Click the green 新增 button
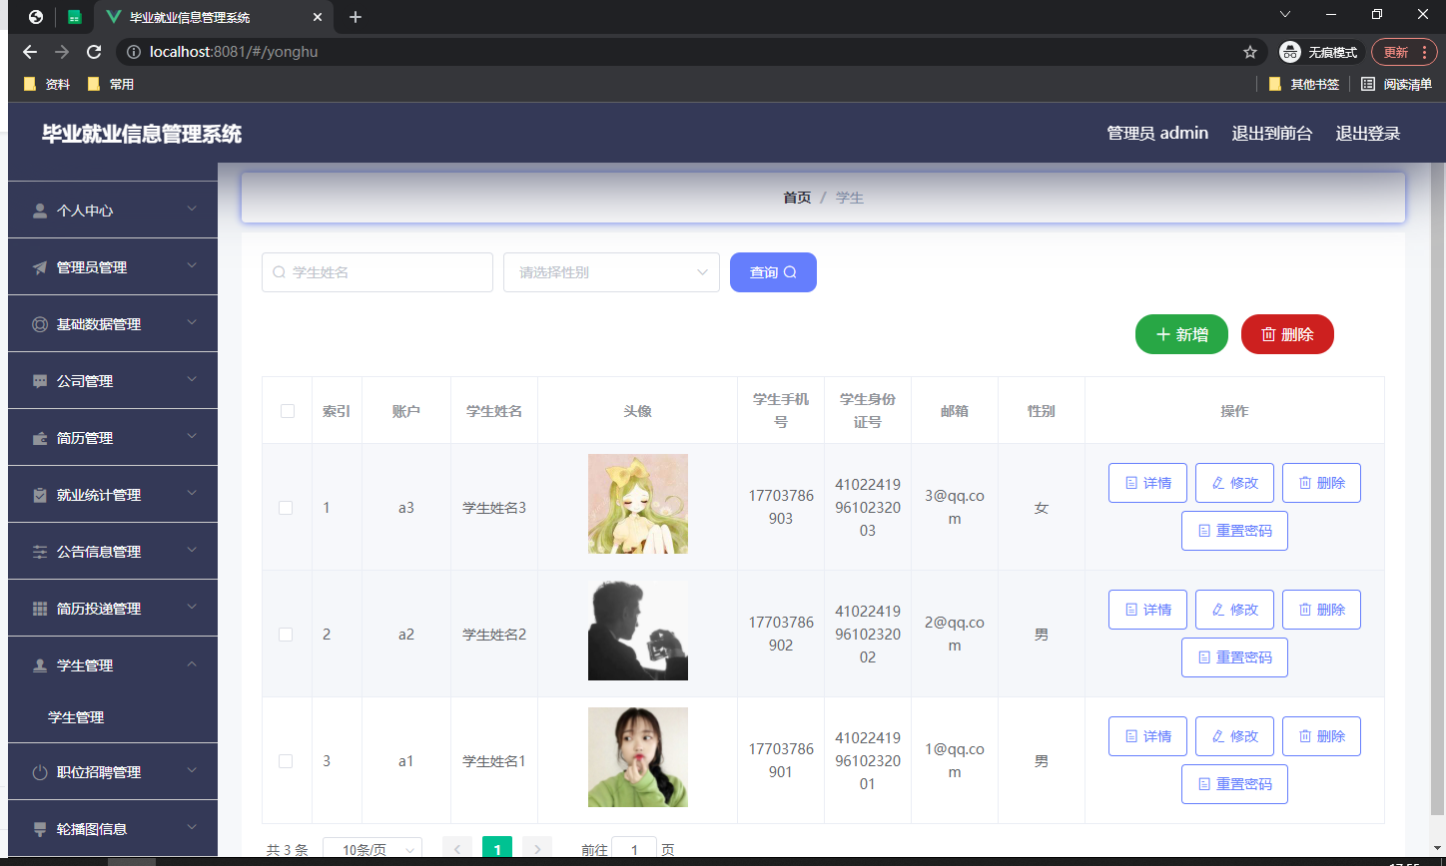 pos(1181,334)
